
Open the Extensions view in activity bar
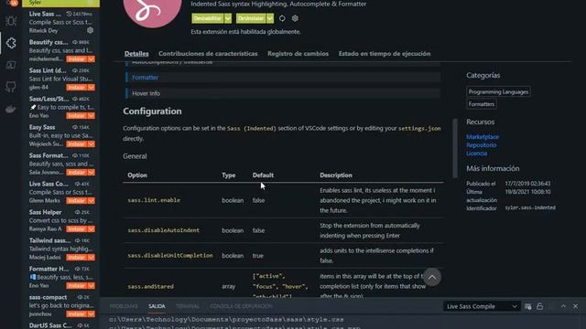click(x=11, y=43)
